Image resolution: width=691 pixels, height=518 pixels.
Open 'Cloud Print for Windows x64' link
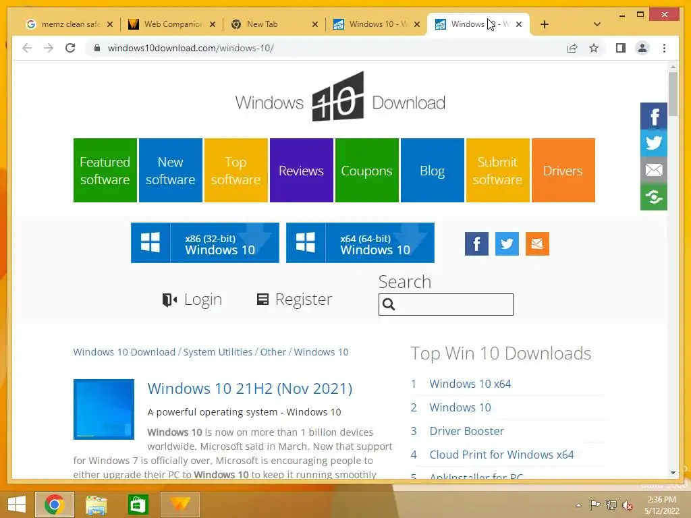tap(501, 455)
